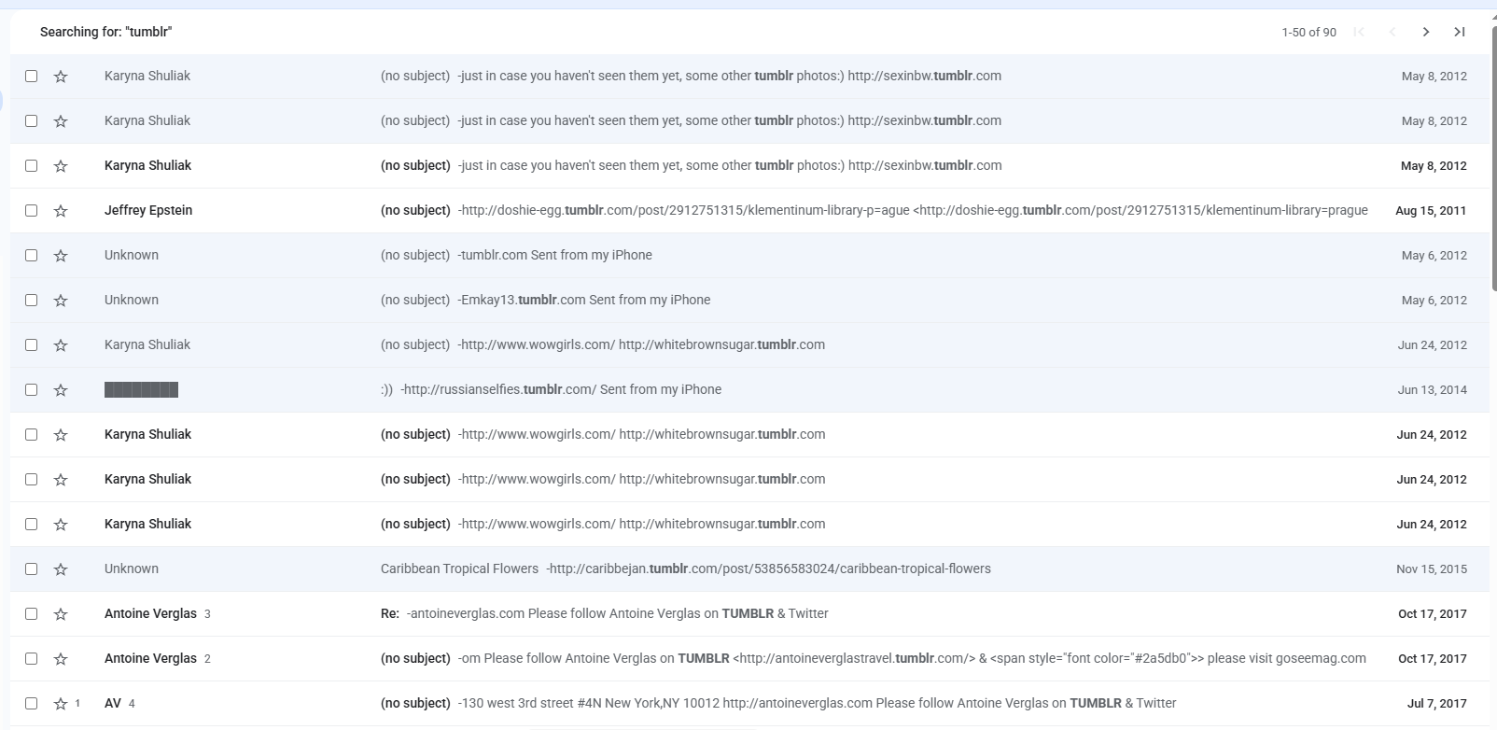Select the Jeffrey Epstein email checkbox

click(x=32, y=211)
